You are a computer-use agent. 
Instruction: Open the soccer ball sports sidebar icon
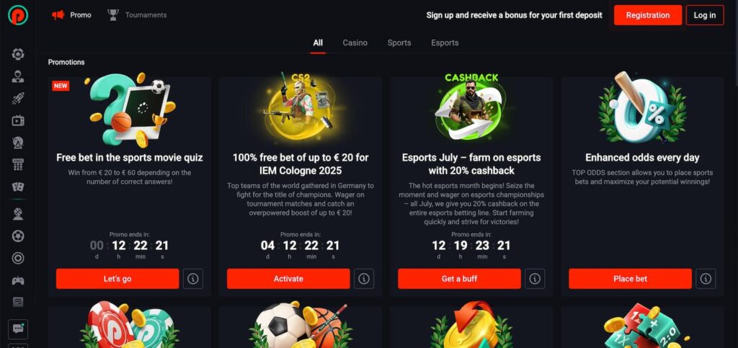coord(18,236)
